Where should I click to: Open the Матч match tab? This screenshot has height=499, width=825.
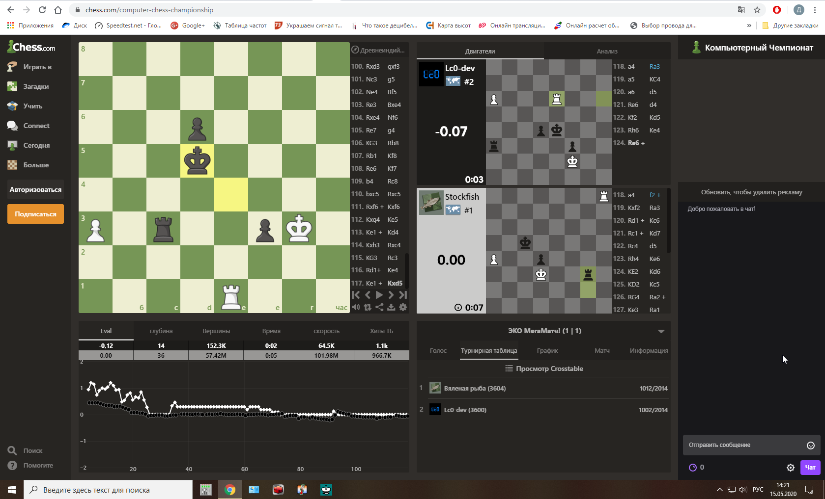click(602, 351)
